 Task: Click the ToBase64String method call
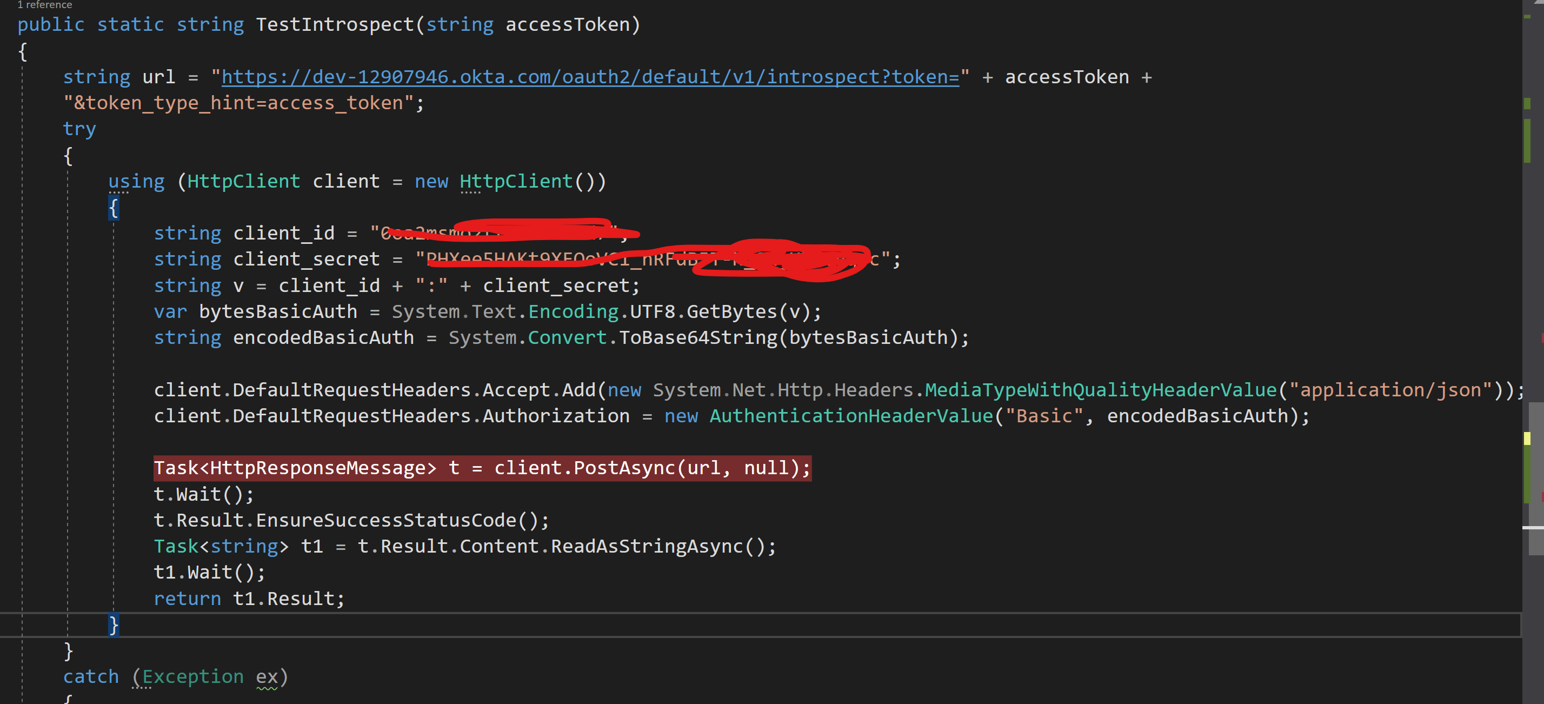tap(698, 337)
